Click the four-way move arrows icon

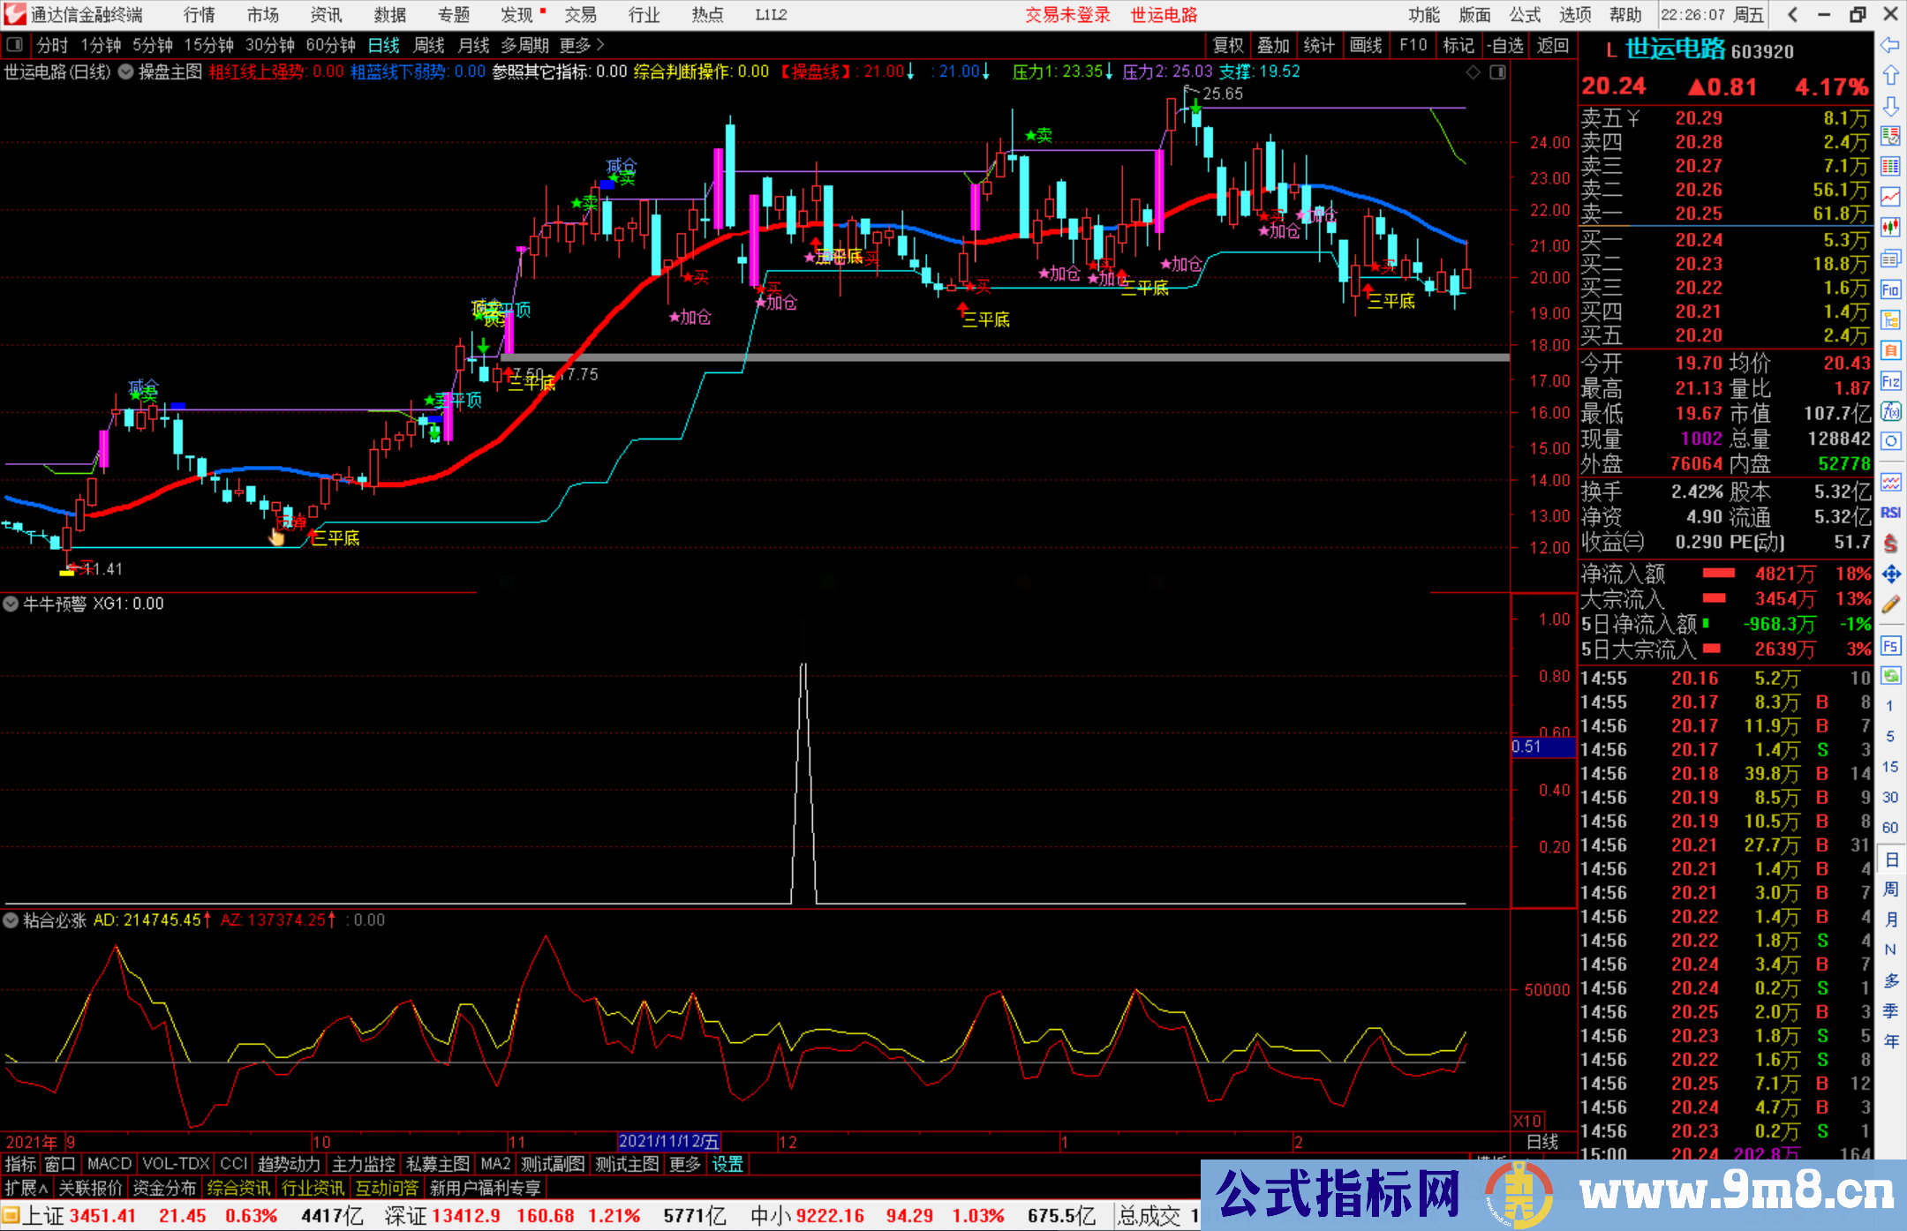(1890, 574)
